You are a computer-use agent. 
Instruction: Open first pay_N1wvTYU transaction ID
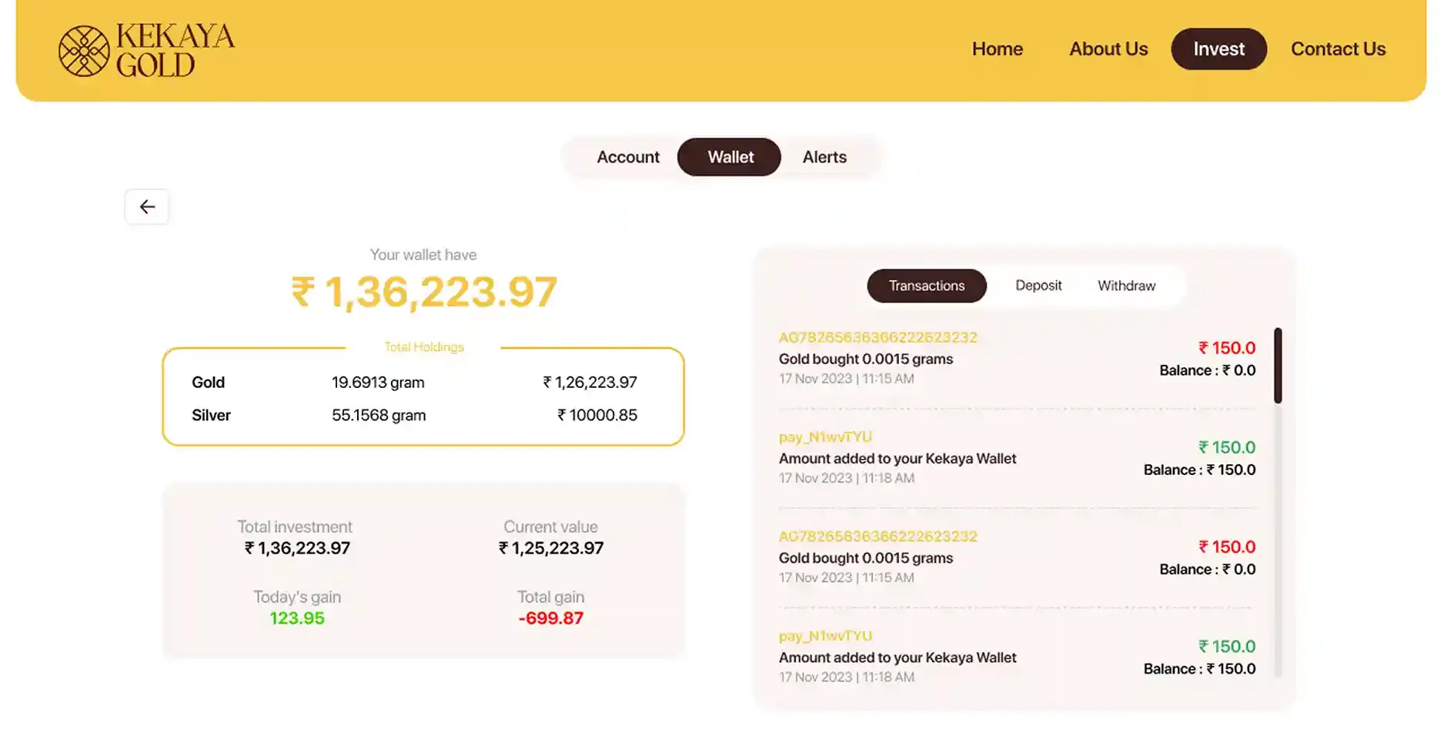825,437
